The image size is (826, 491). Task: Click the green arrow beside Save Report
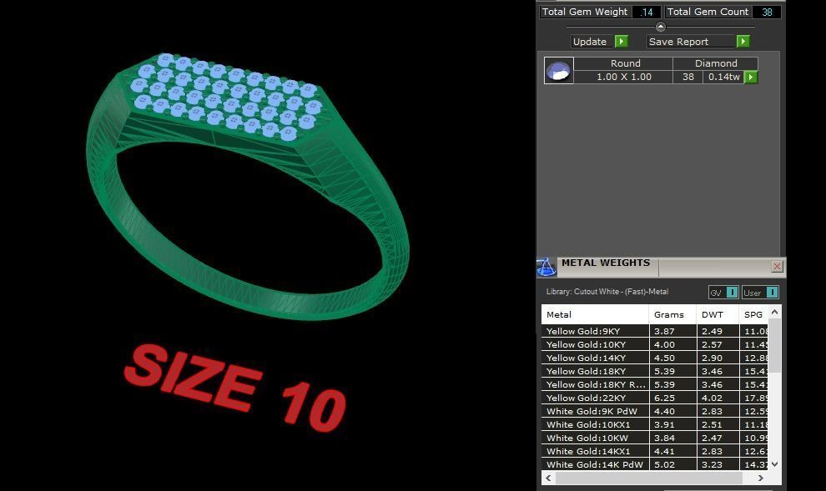coord(743,42)
